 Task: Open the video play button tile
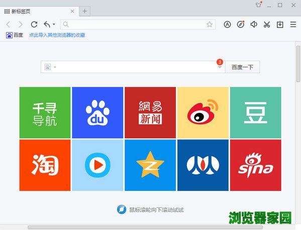[x=97, y=165]
